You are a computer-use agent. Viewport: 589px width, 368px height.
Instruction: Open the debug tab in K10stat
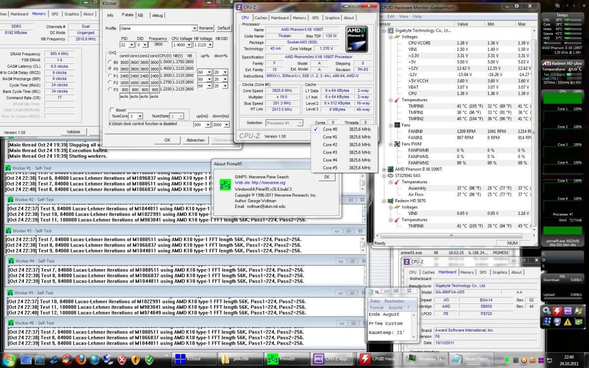coord(158,15)
